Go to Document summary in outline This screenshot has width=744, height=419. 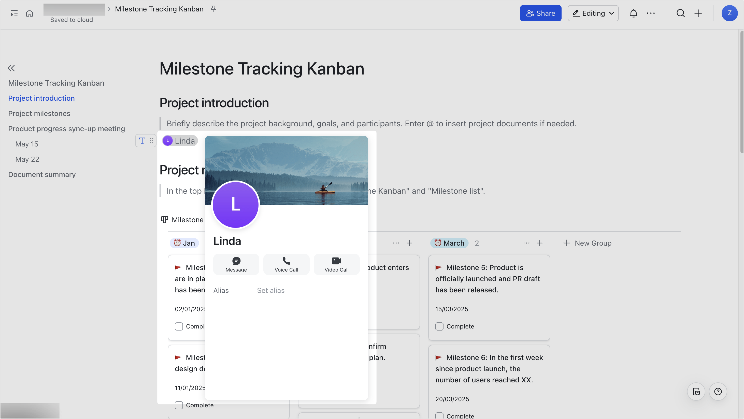tap(42, 175)
